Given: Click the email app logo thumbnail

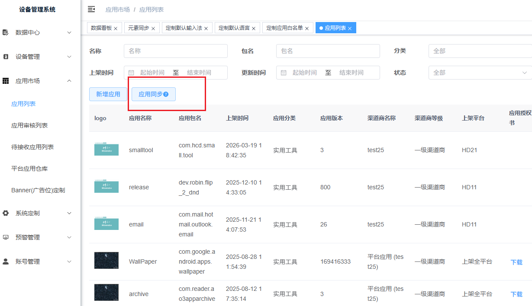Looking at the screenshot, I should [x=106, y=223].
